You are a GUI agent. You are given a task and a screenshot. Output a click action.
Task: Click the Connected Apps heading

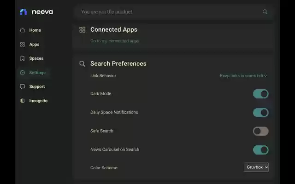coord(114,29)
